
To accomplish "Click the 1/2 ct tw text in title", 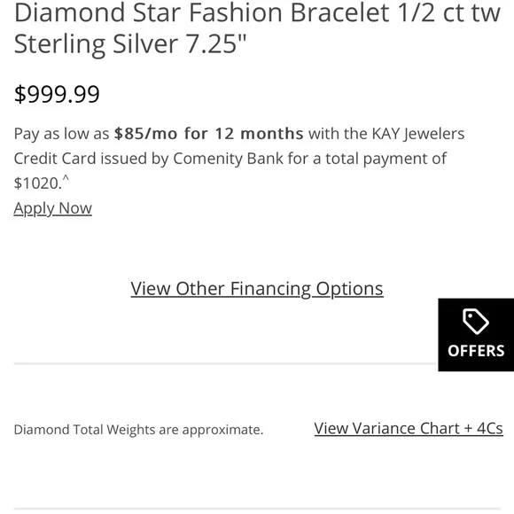I will [445, 12].
